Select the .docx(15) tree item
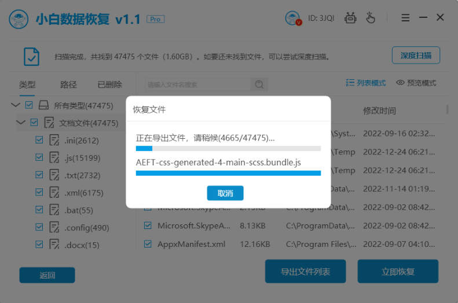Screen dimensions: 458x303 [x=82, y=245]
